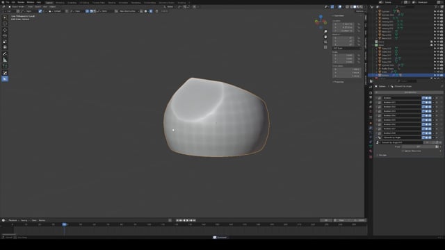Switch perspective/orthographic with grid gizmo icon
445x250 pixels.
point(325,47)
